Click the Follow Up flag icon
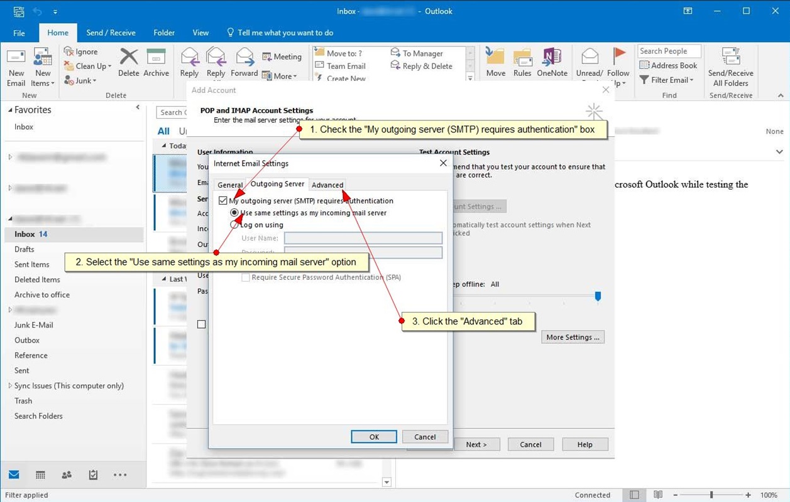 click(619, 56)
